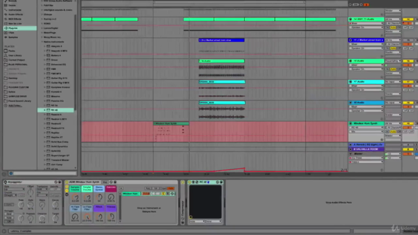
Task: Adjust Lo Pass Filter macro knob
Action: (x=87, y=216)
